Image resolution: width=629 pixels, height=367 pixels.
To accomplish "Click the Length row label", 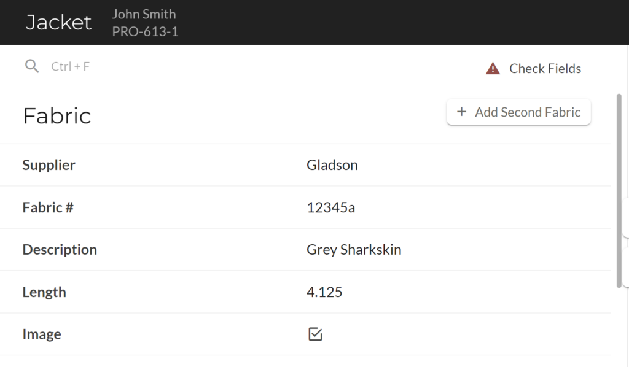I will (44, 292).
